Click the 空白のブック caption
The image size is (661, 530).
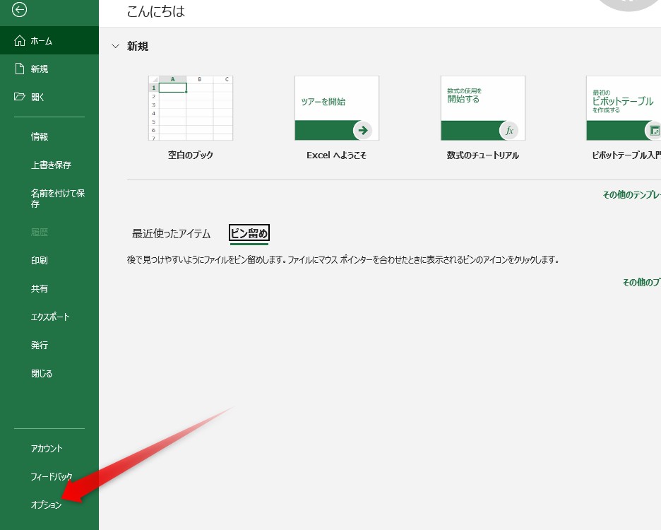point(191,155)
